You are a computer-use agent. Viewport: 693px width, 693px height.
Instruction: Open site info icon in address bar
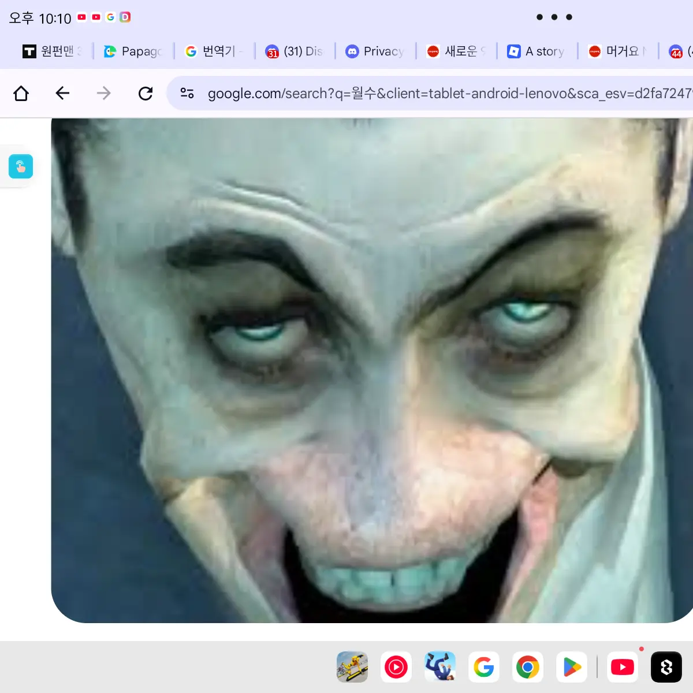click(187, 93)
